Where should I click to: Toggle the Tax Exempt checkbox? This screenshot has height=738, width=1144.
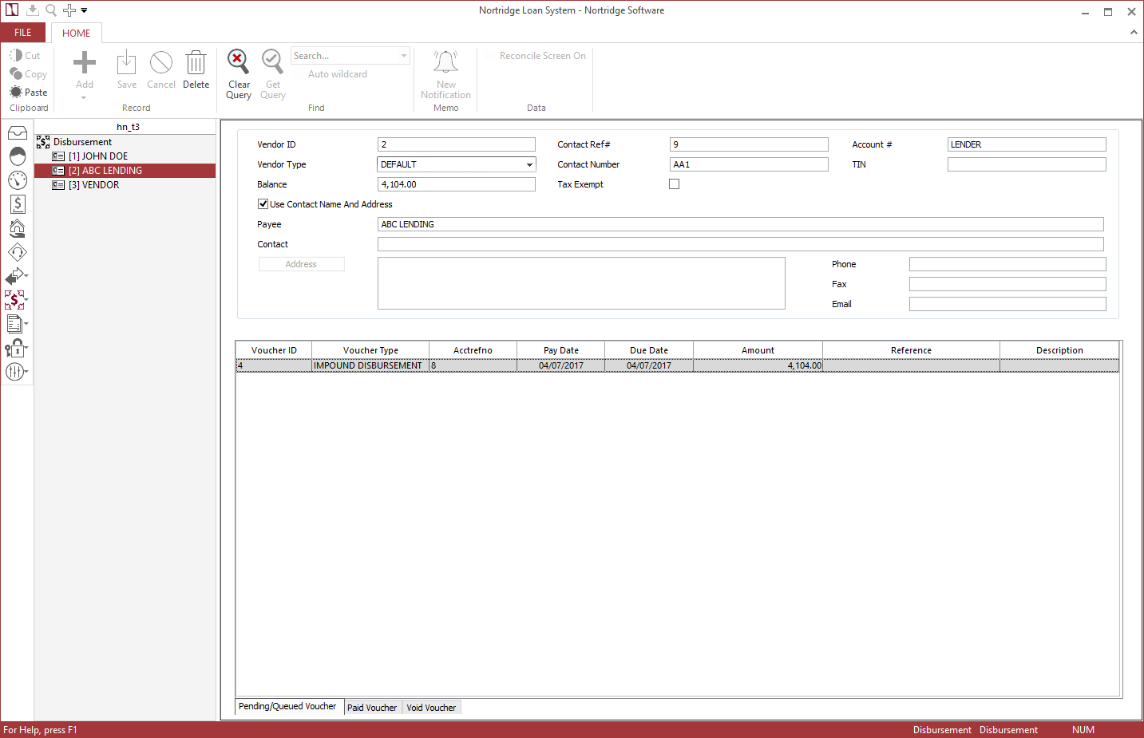pyautogui.click(x=674, y=184)
